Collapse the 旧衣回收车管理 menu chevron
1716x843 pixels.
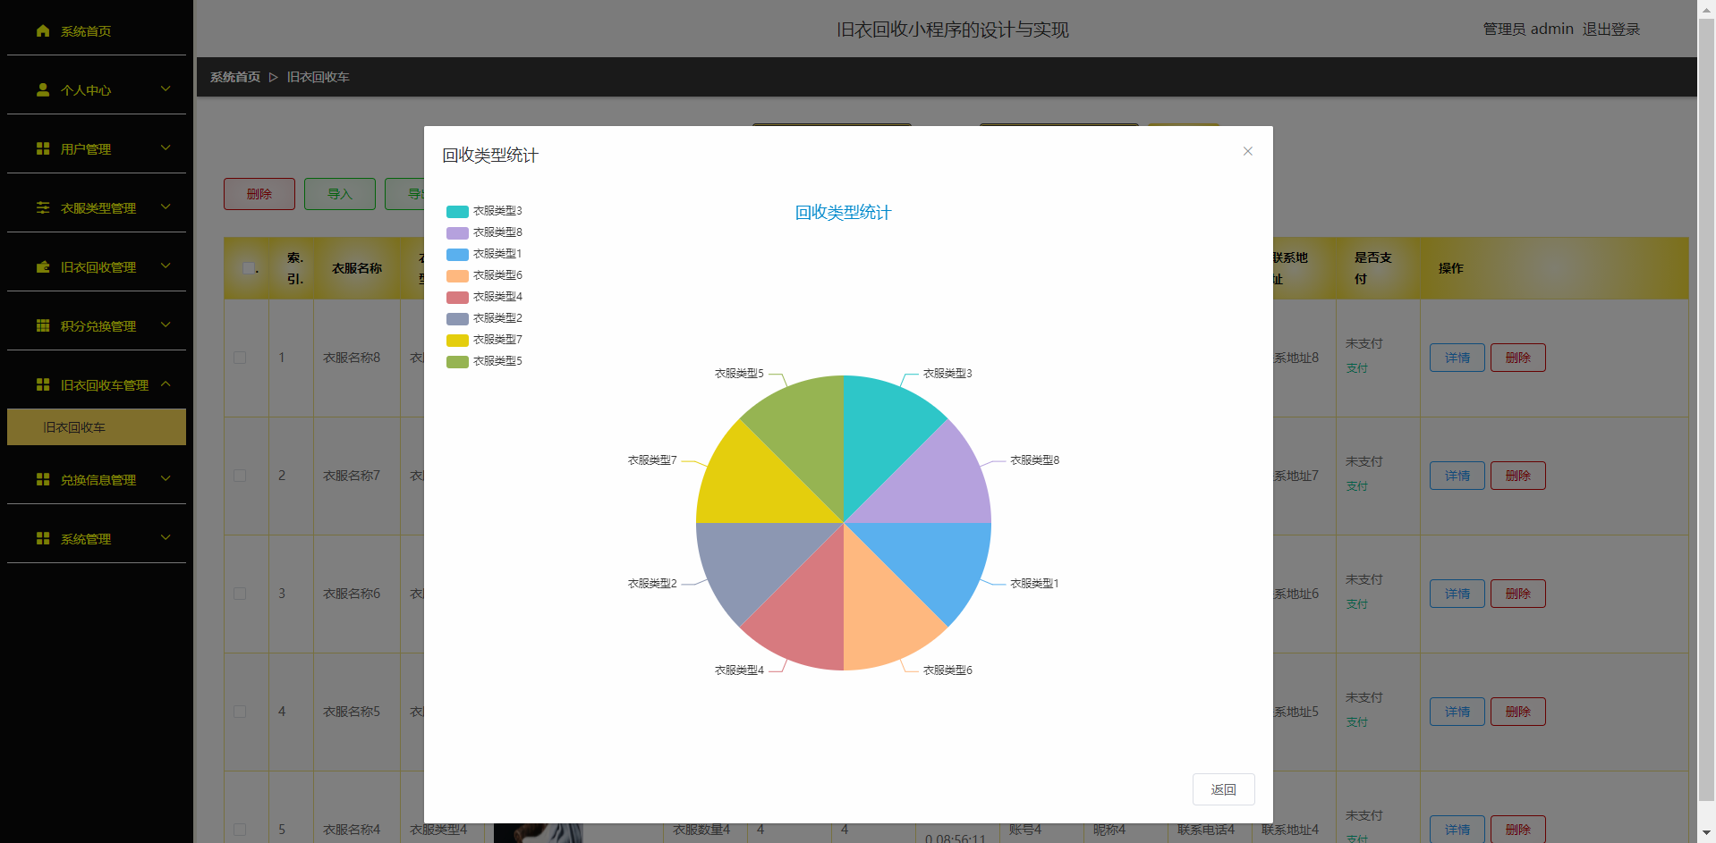click(166, 384)
